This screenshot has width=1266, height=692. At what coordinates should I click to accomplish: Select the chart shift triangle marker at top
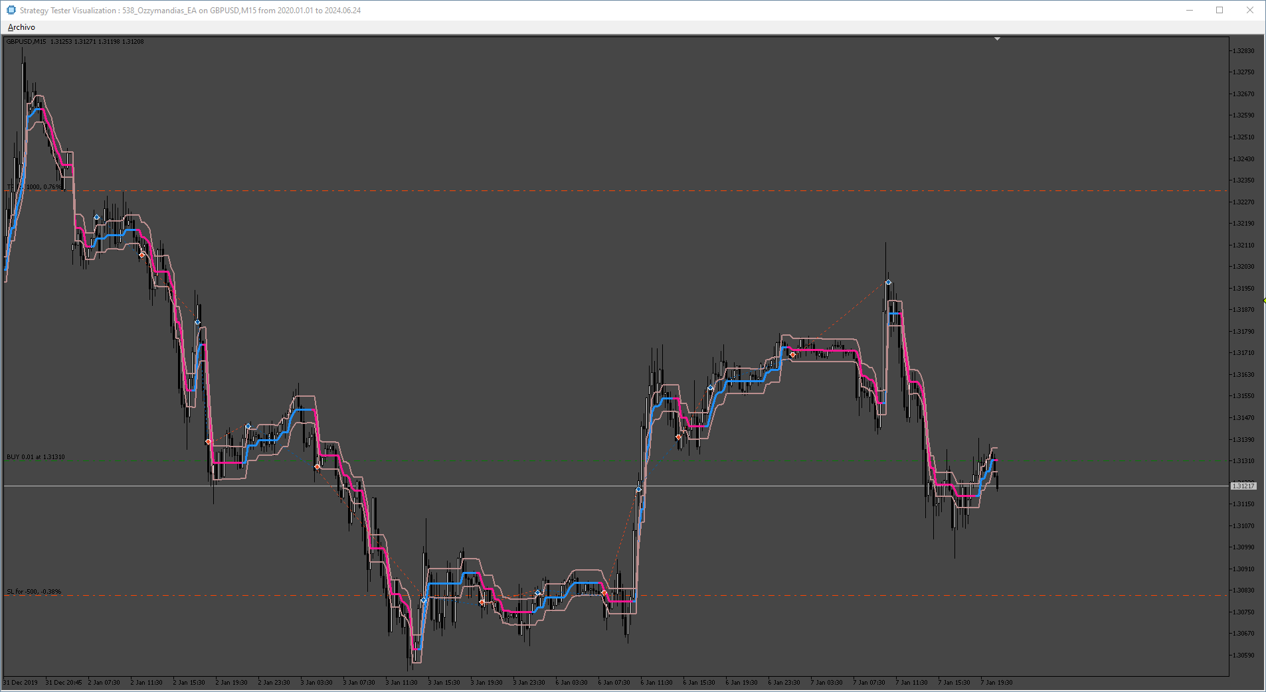click(x=997, y=39)
